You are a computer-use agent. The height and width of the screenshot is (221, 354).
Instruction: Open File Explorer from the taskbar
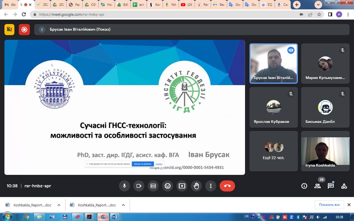click(39, 217)
